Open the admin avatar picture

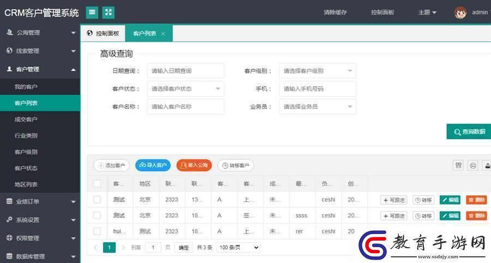pyautogui.click(x=460, y=13)
